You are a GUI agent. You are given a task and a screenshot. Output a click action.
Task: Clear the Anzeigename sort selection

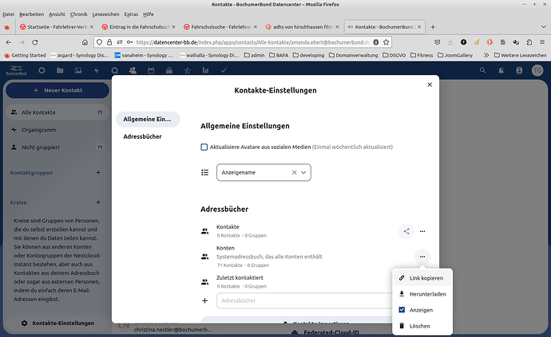tap(293, 172)
